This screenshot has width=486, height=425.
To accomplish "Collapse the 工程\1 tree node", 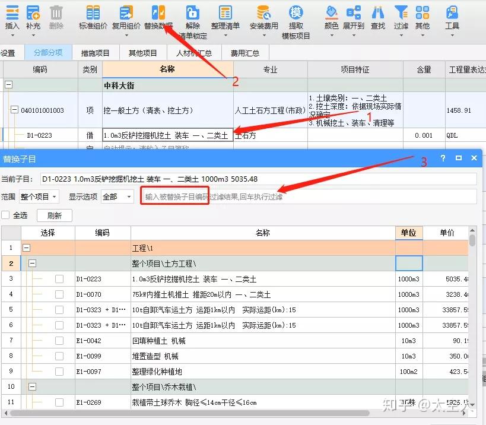I will click(x=27, y=248).
